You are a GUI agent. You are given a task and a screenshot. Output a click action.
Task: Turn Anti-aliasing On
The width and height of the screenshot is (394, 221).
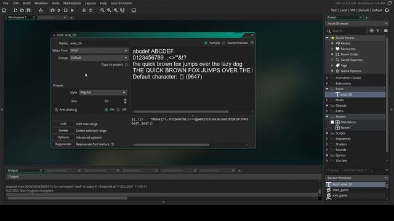click(x=107, y=110)
